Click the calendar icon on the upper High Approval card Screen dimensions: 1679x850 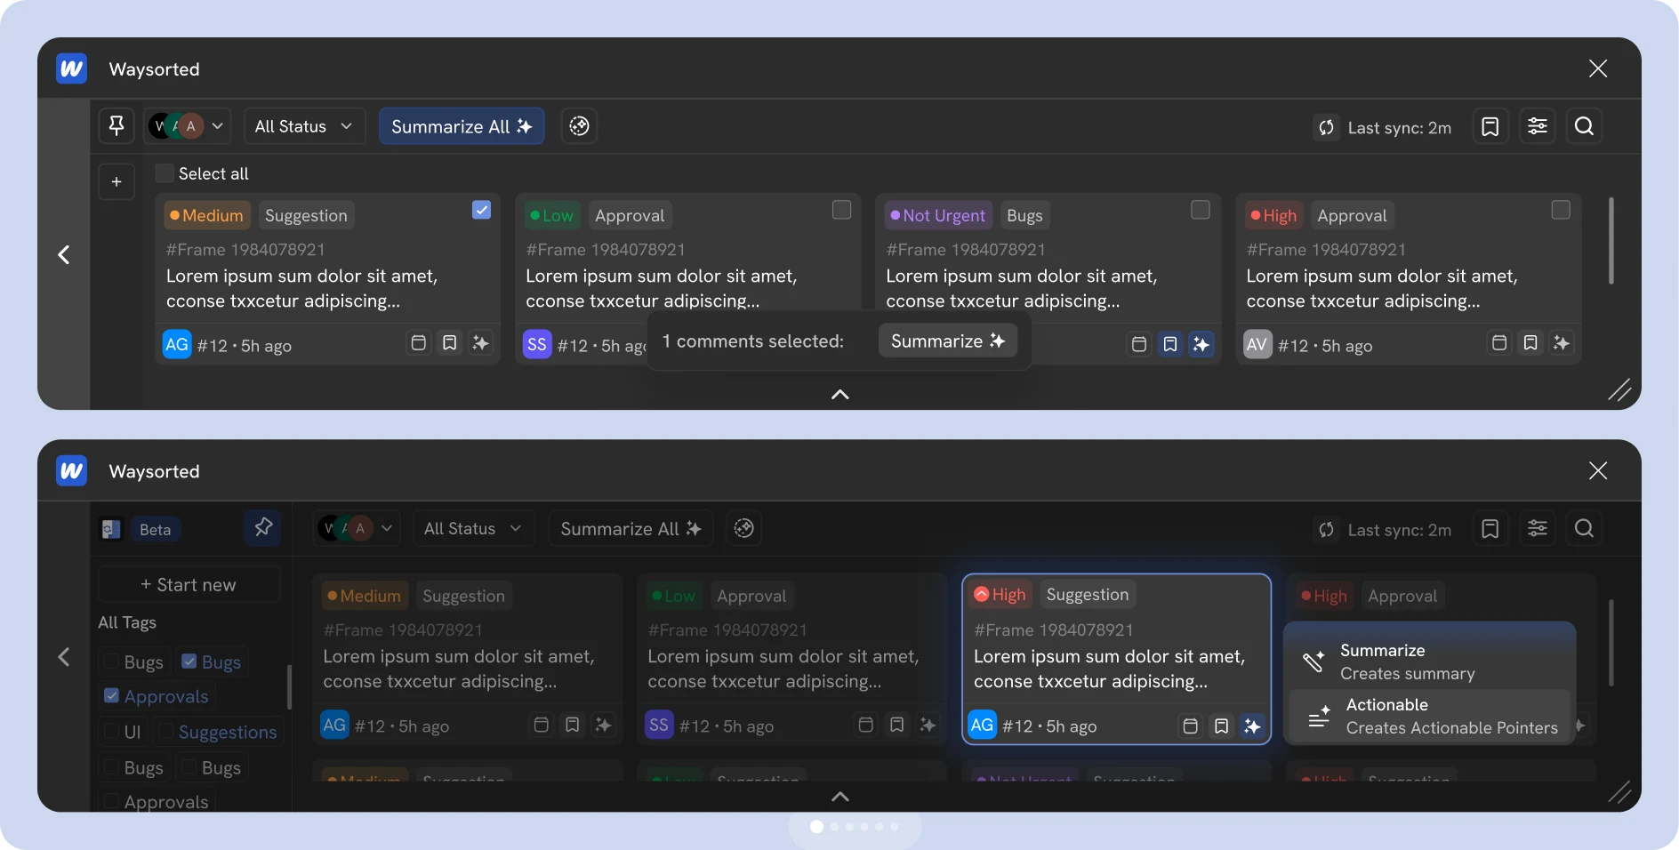(1499, 343)
